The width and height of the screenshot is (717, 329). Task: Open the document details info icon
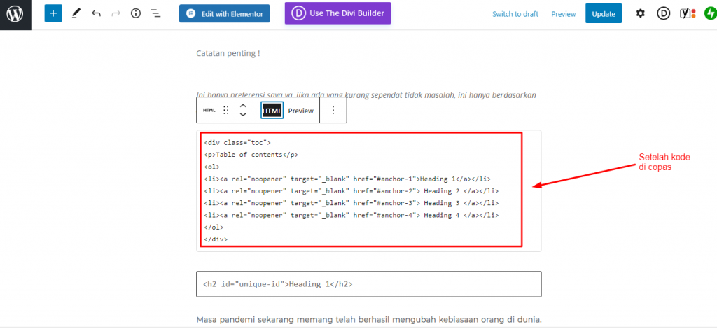136,14
